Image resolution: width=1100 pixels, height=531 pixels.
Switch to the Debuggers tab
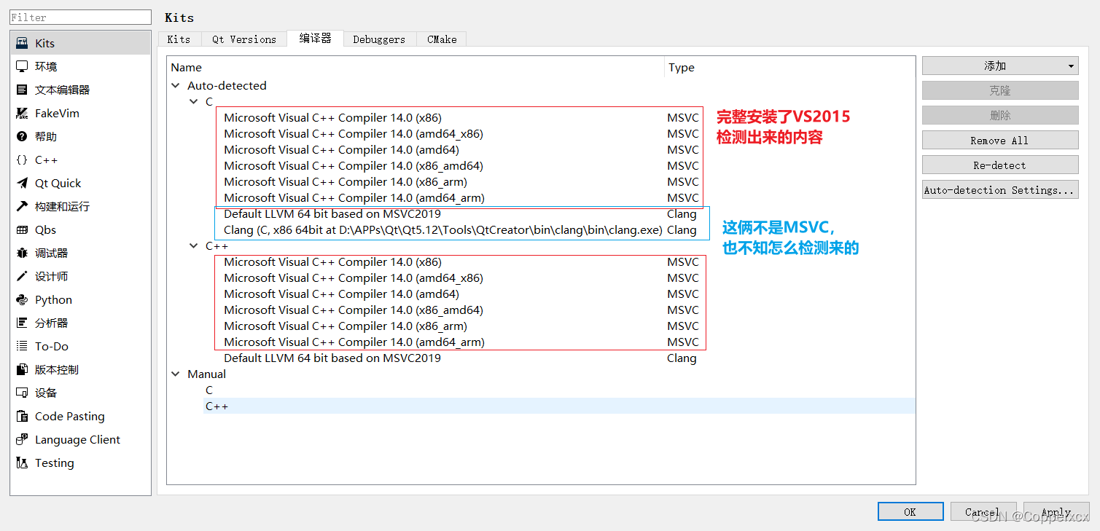click(x=379, y=39)
